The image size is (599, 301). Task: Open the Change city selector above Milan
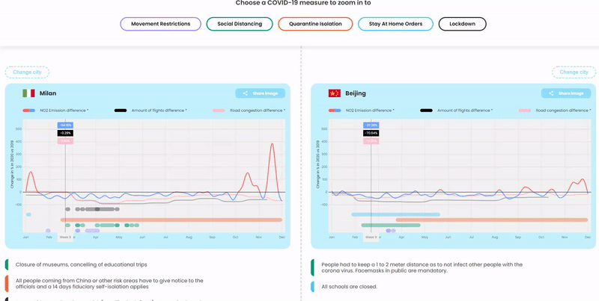tap(27, 72)
